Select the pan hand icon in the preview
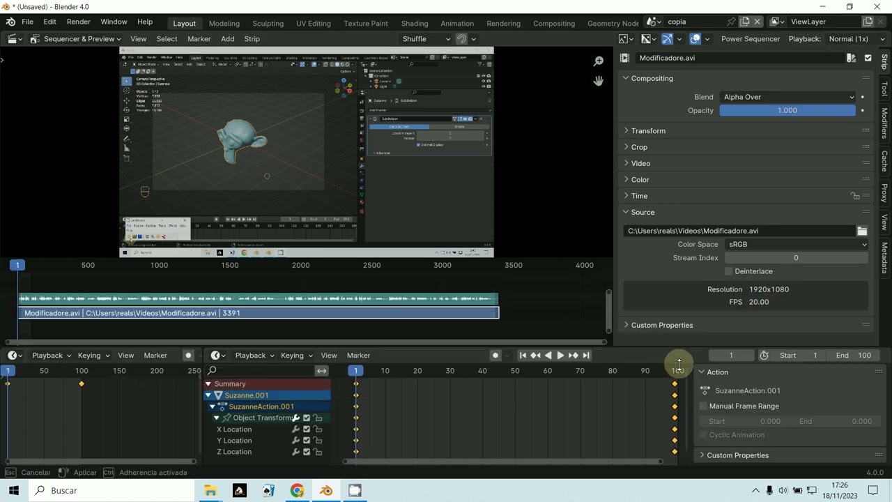 pos(598,81)
